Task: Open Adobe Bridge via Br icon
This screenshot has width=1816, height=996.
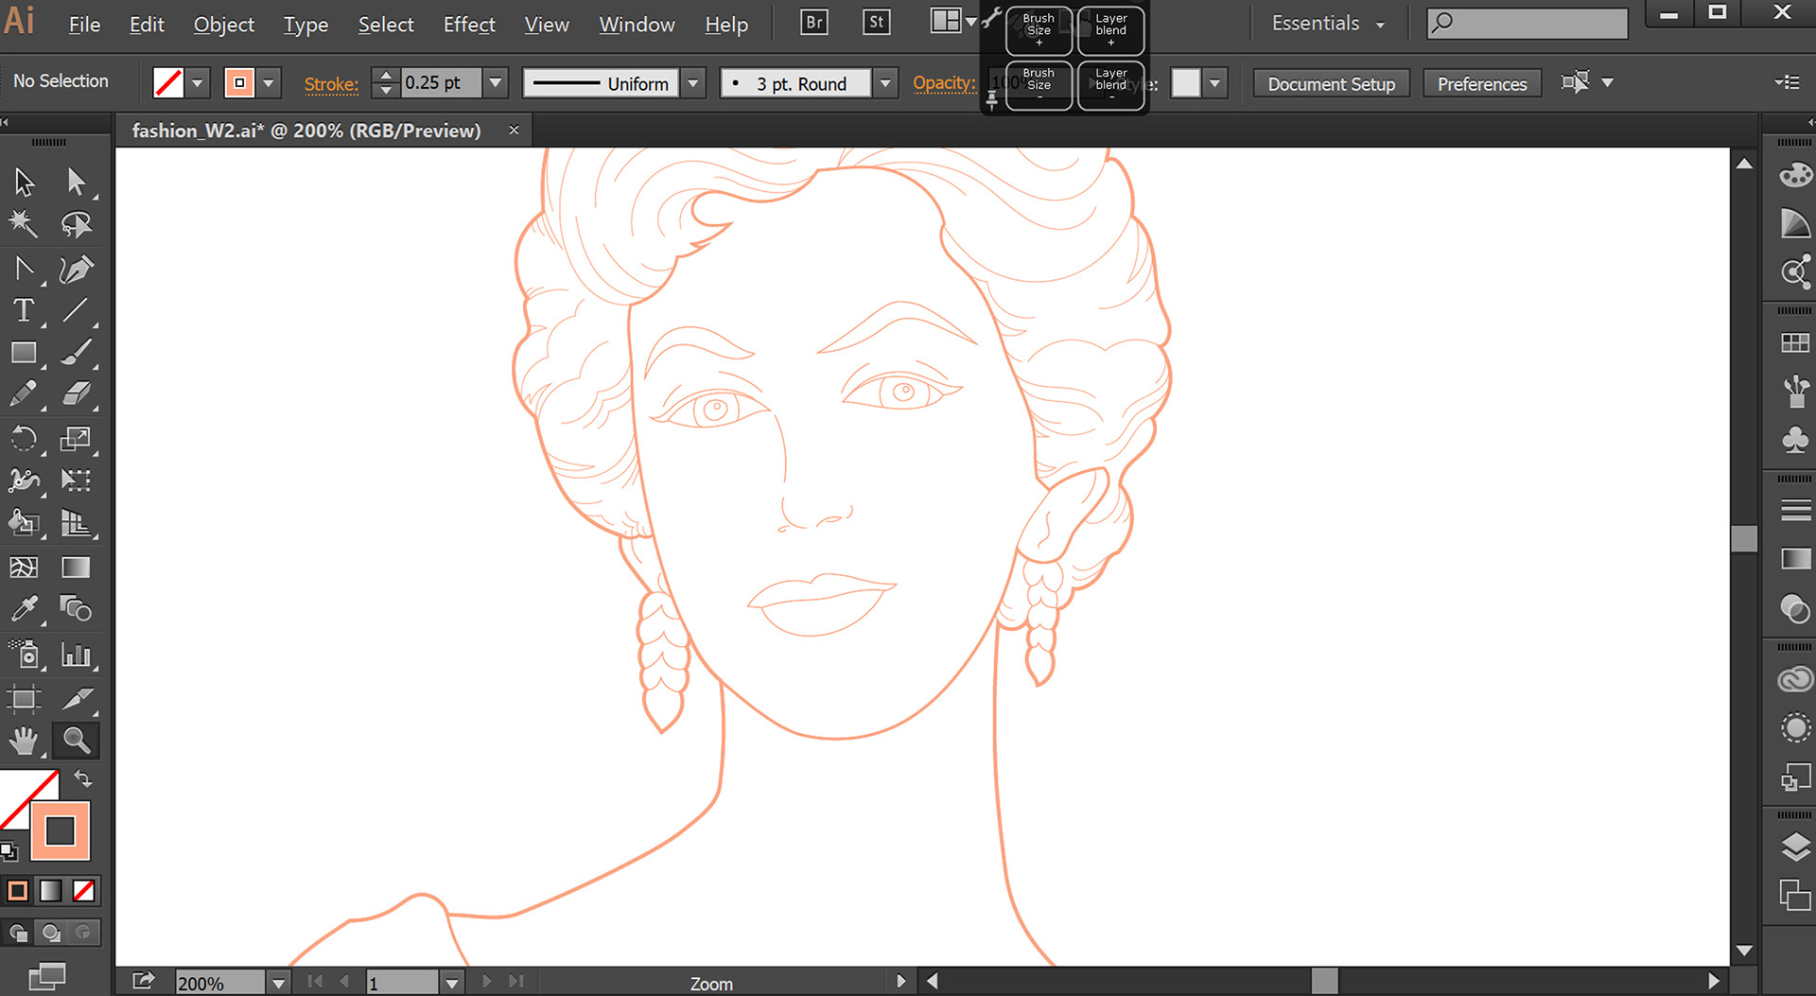Action: coord(813,22)
